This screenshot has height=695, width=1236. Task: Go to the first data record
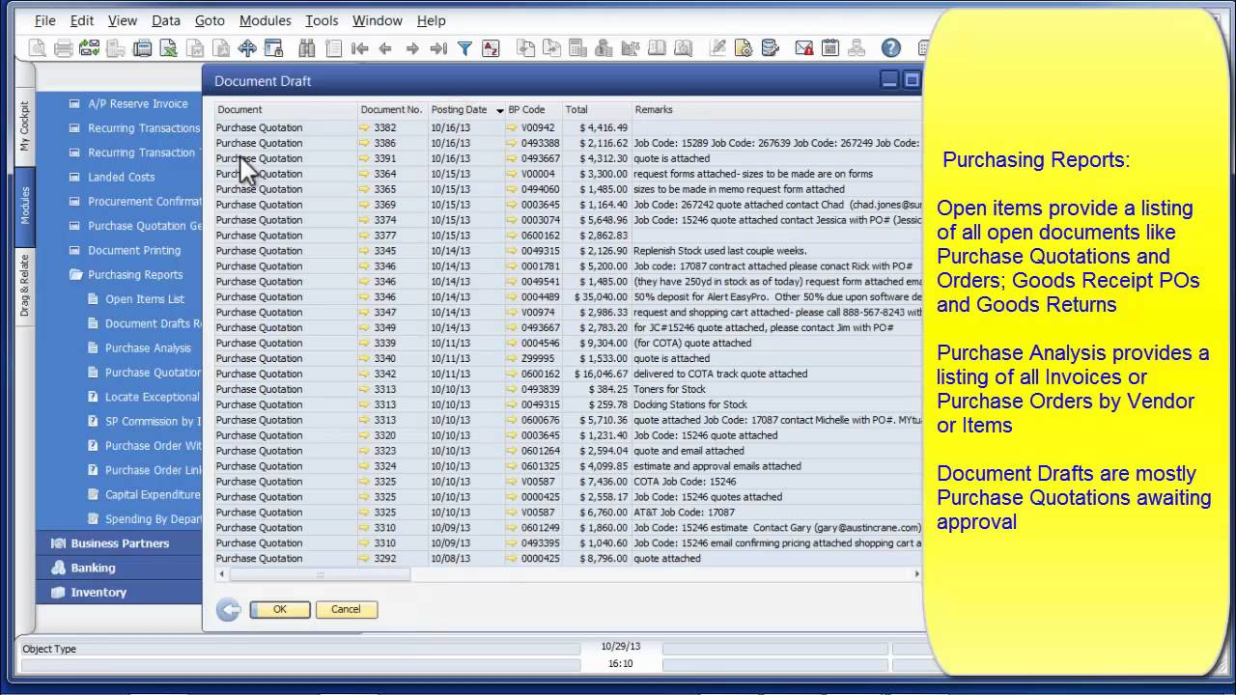(x=359, y=48)
